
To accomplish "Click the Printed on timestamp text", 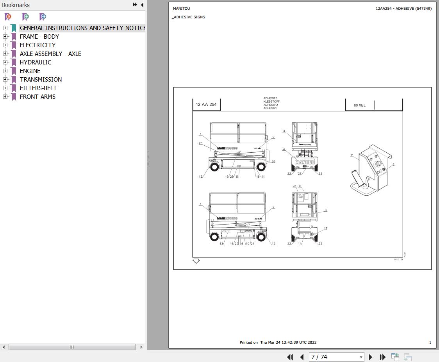I will [278, 342].
